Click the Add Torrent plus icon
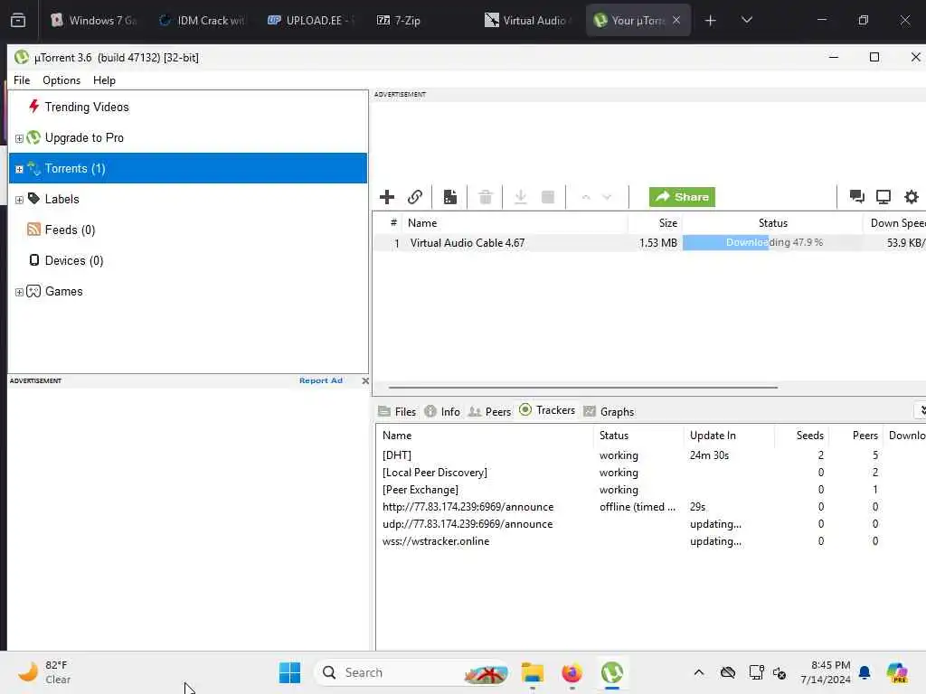Viewport: 926px width, 694px height. point(387,197)
